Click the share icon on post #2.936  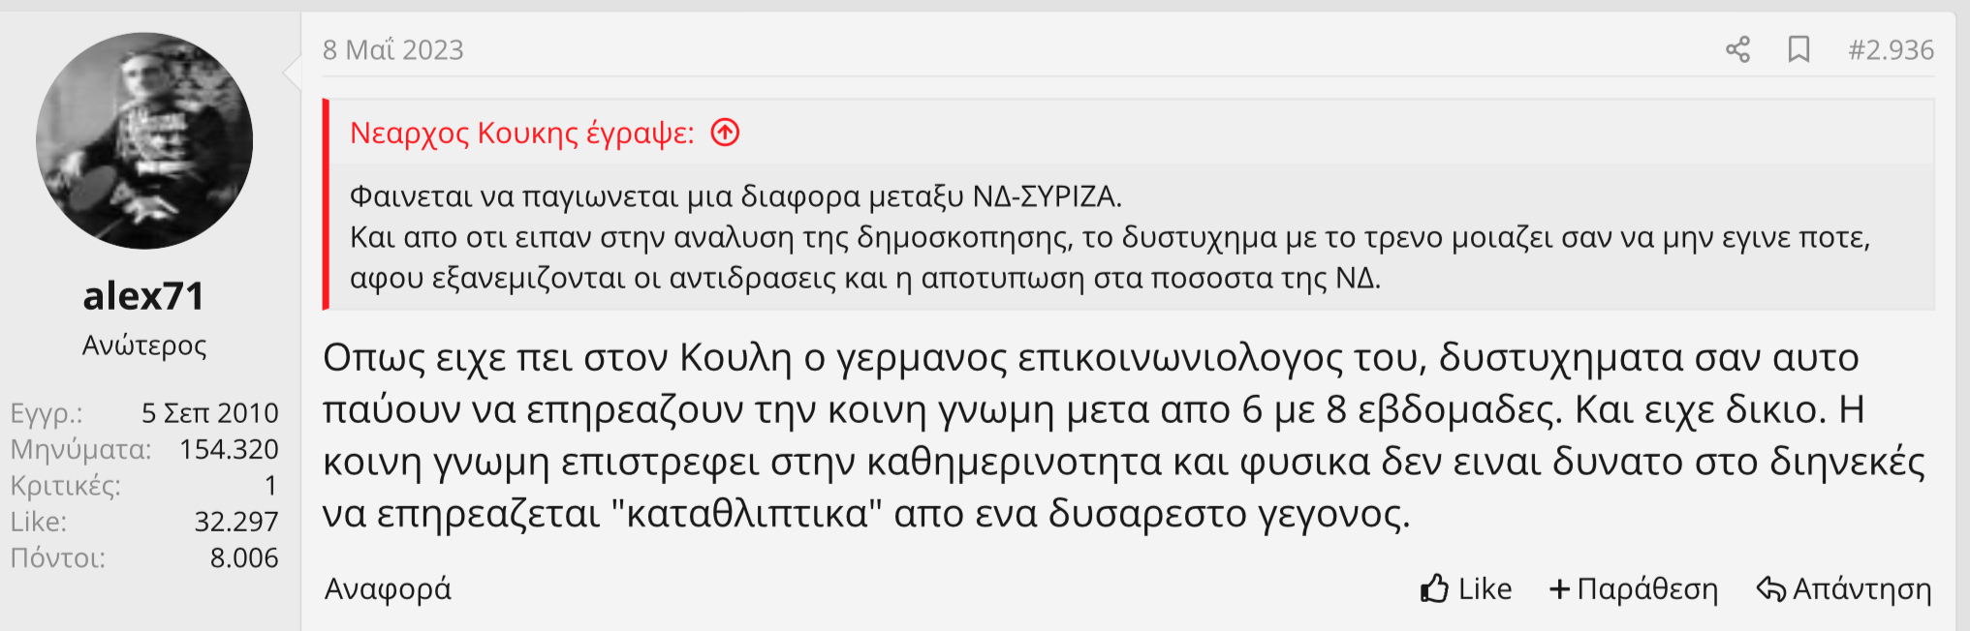point(1737,49)
